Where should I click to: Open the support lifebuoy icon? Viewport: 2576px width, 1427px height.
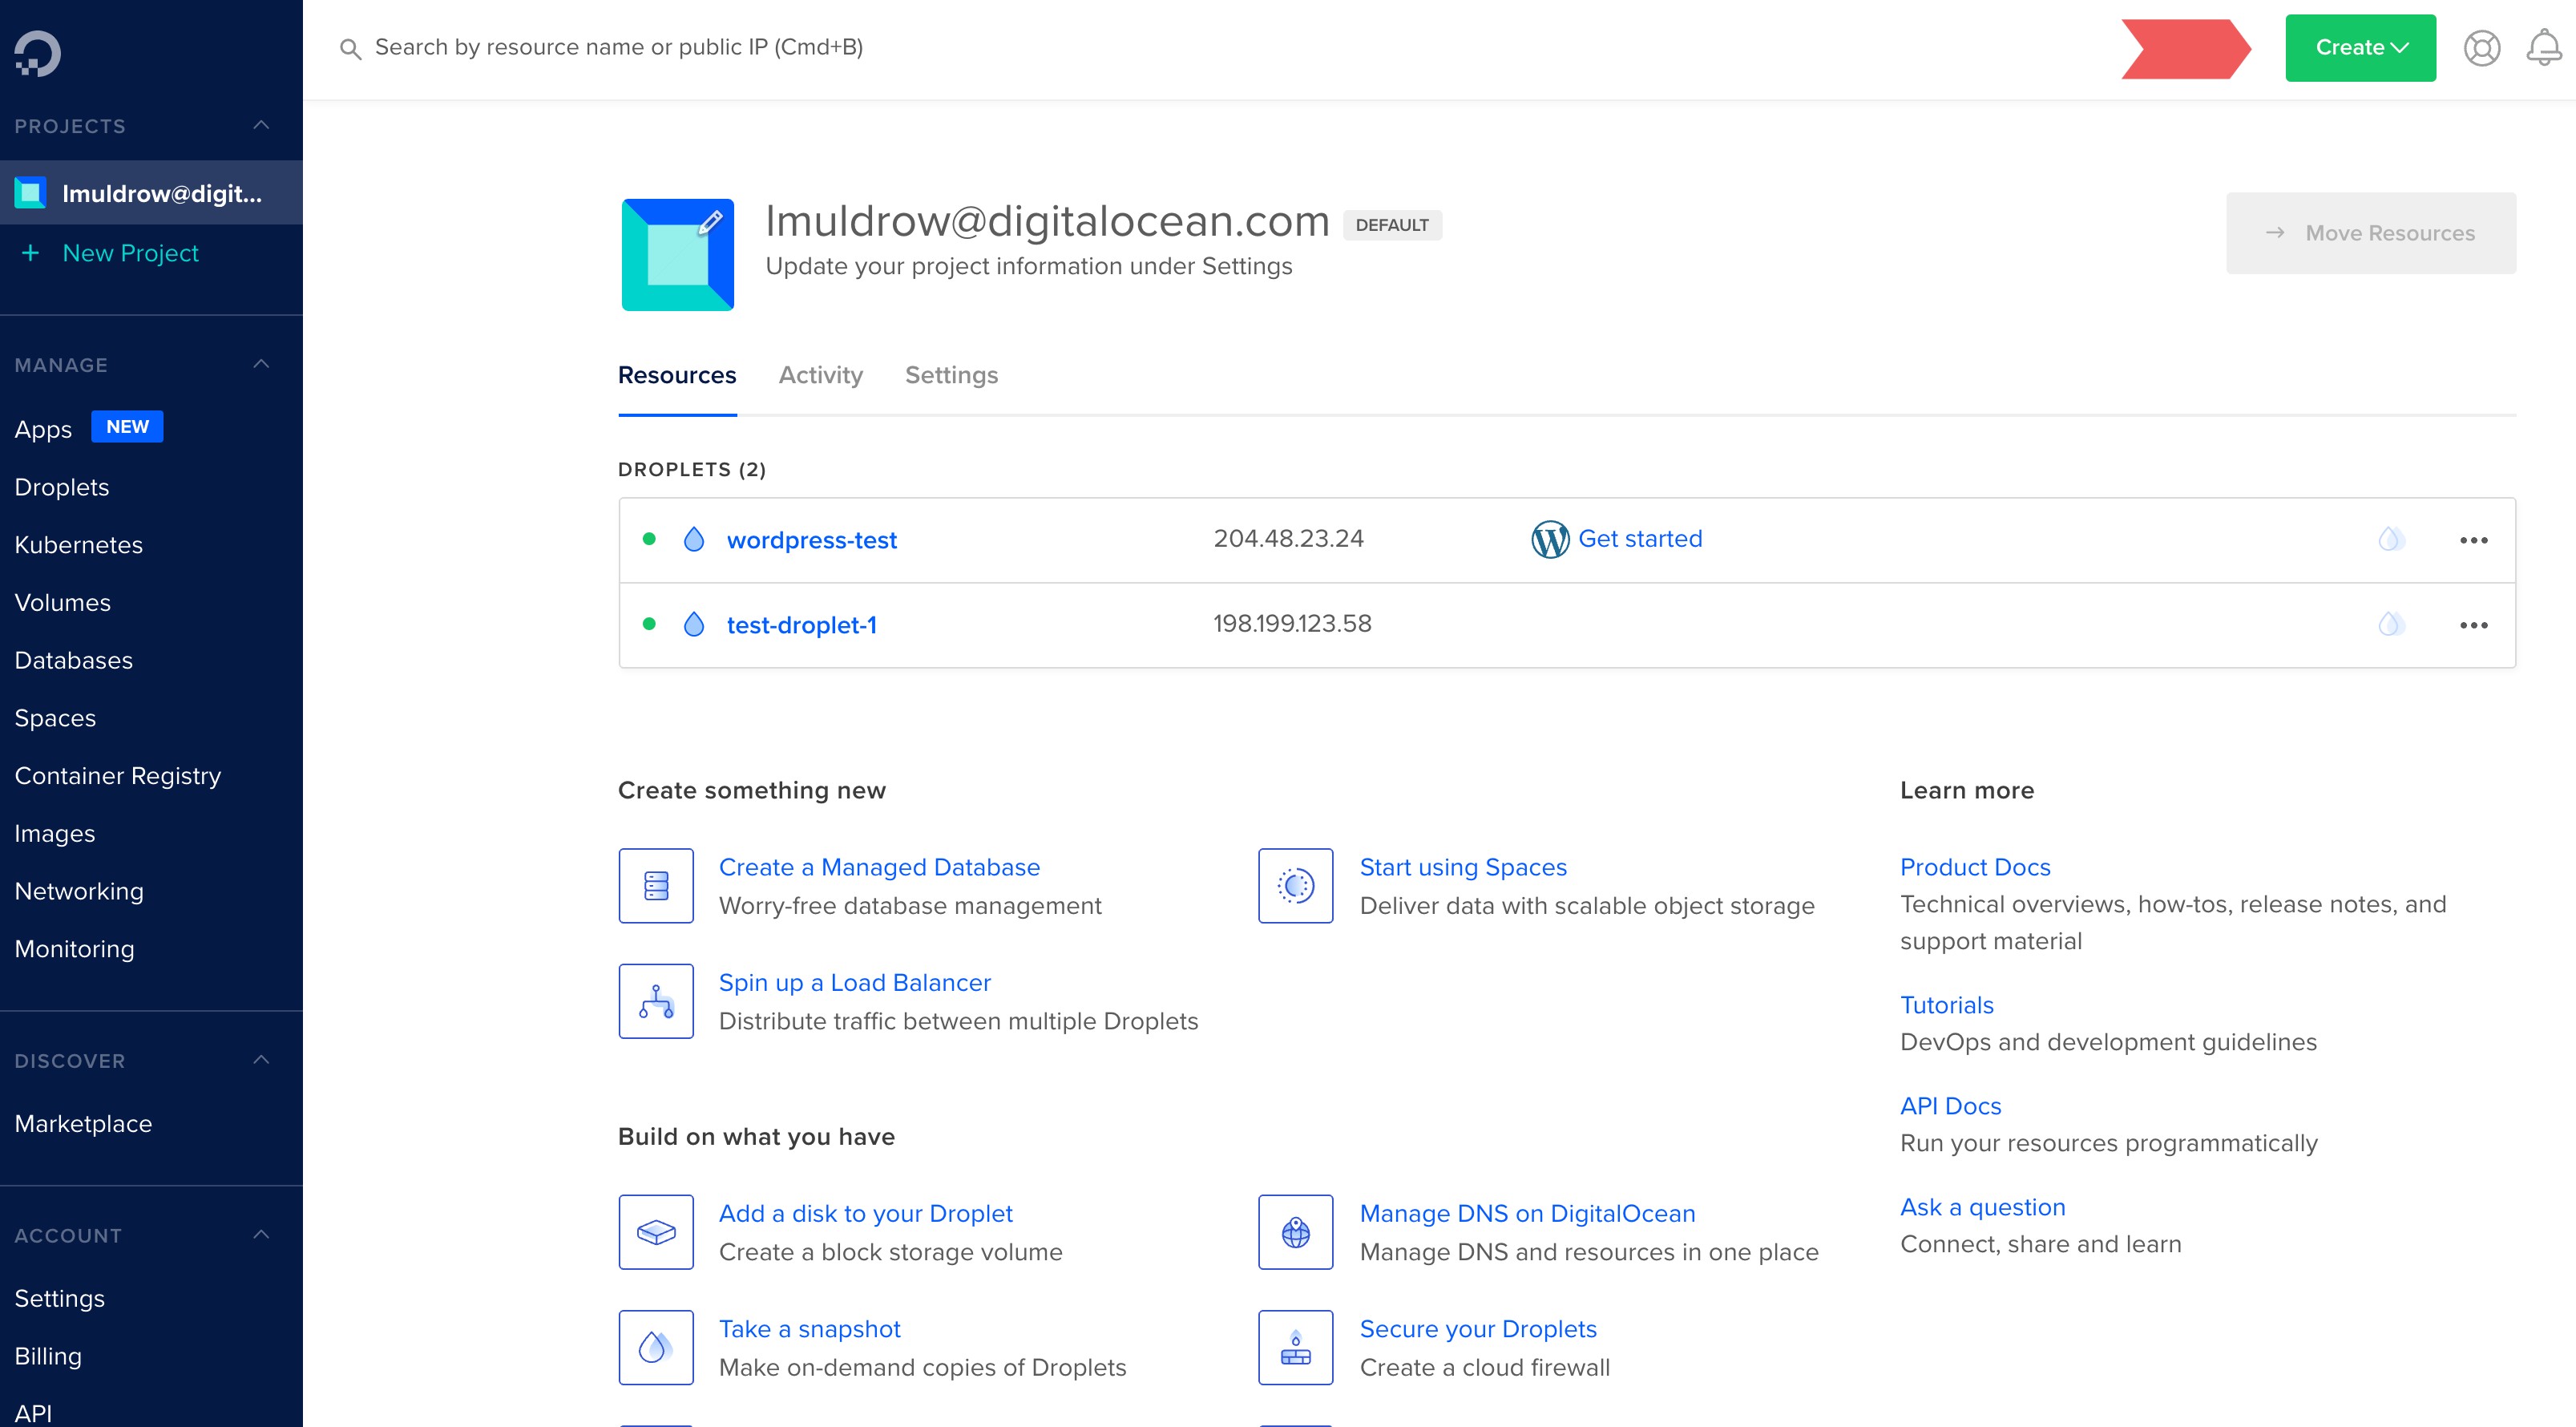(x=2481, y=48)
